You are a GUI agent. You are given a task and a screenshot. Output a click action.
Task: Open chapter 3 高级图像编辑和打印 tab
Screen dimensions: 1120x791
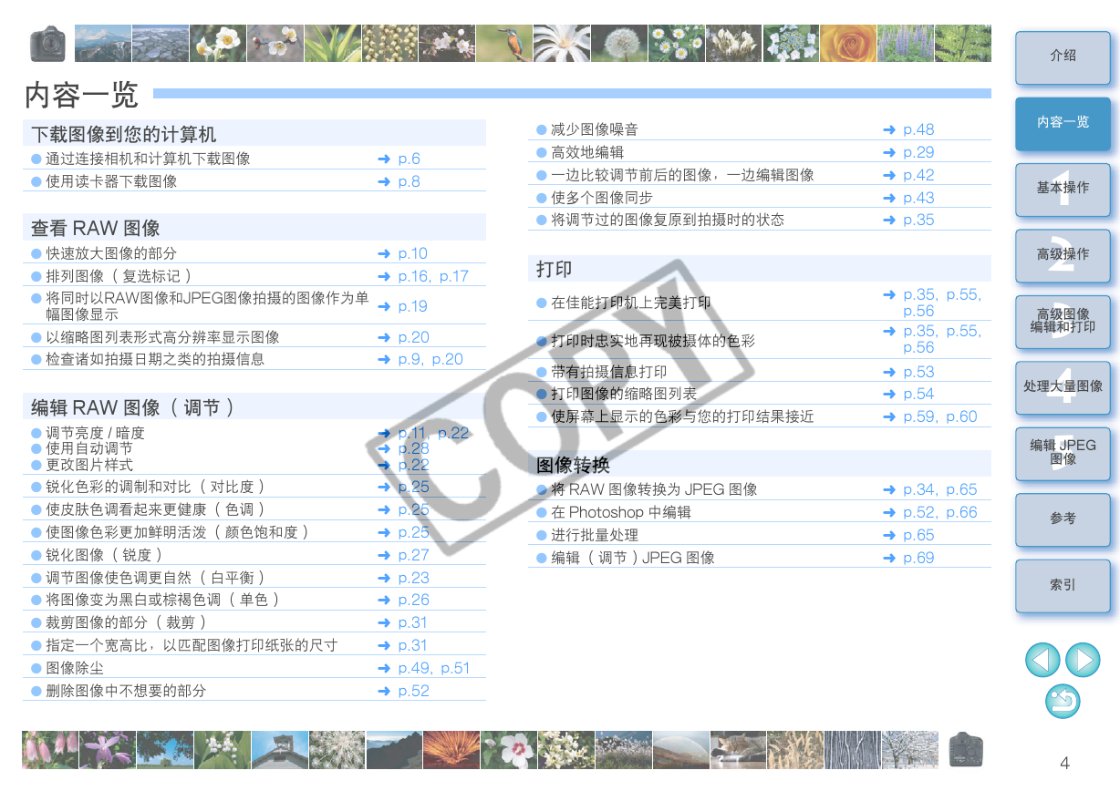coord(1063,320)
